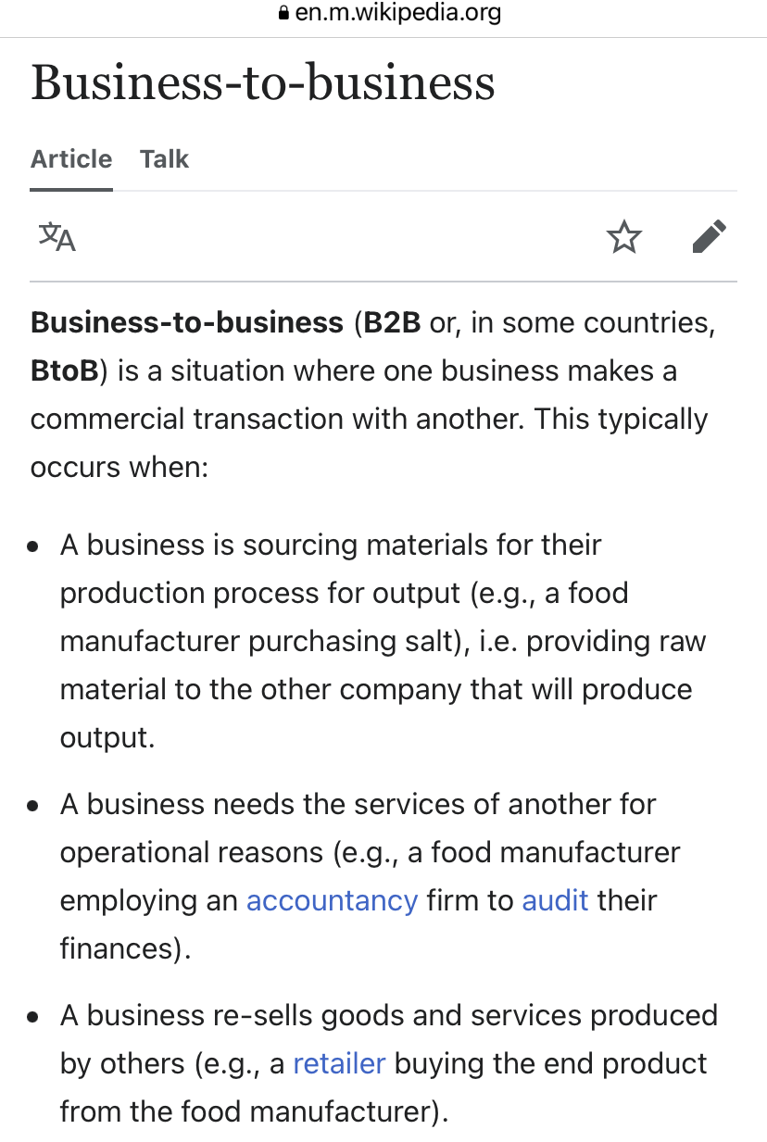Click the bold Business-to-business intro term
The image size is (767, 1142).
pos(187,323)
